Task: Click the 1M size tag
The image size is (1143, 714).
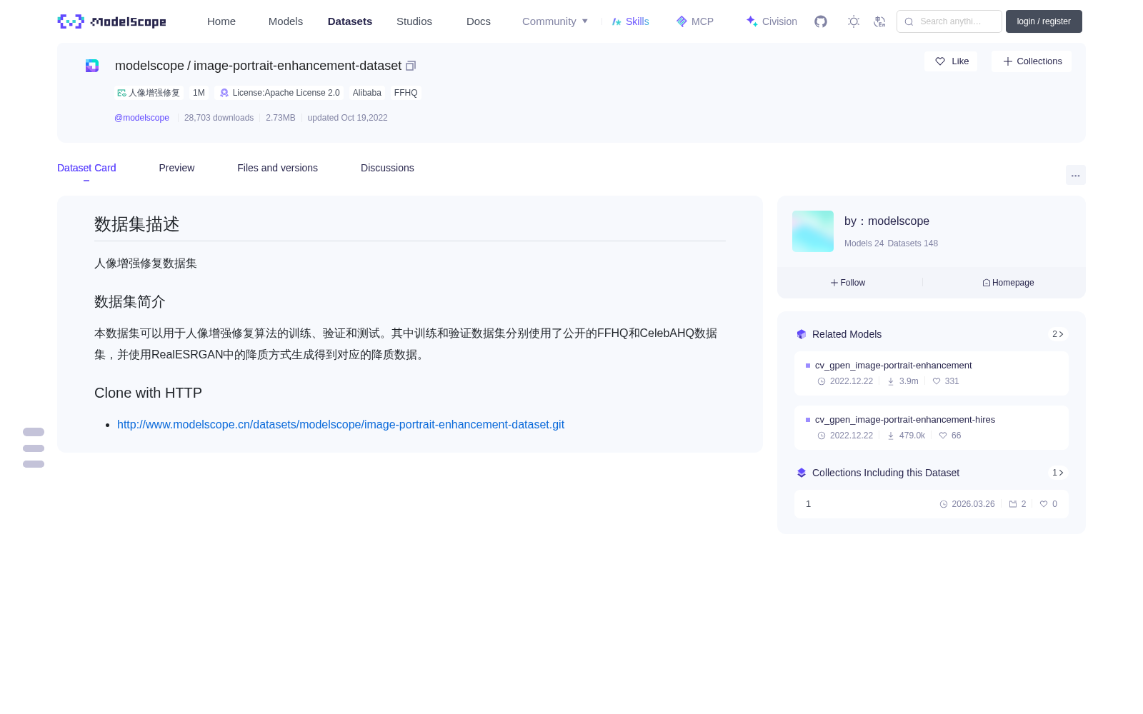Action: click(x=199, y=93)
